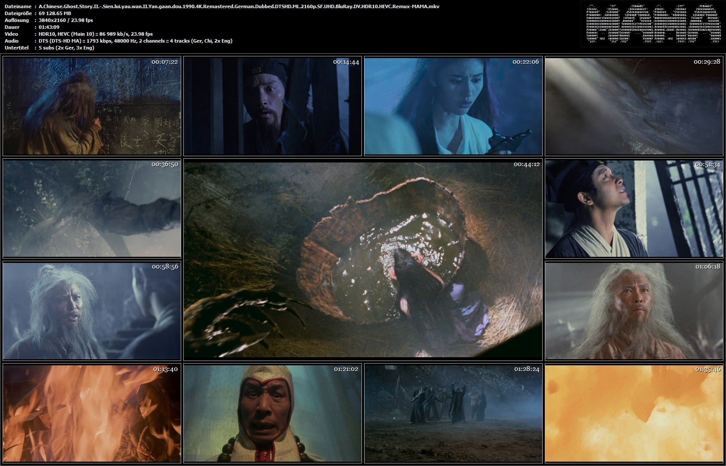Select the 'Untertitel' label

point(17,48)
